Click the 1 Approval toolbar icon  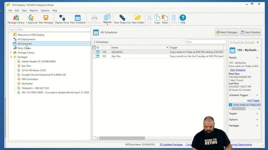click(x=31, y=19)
